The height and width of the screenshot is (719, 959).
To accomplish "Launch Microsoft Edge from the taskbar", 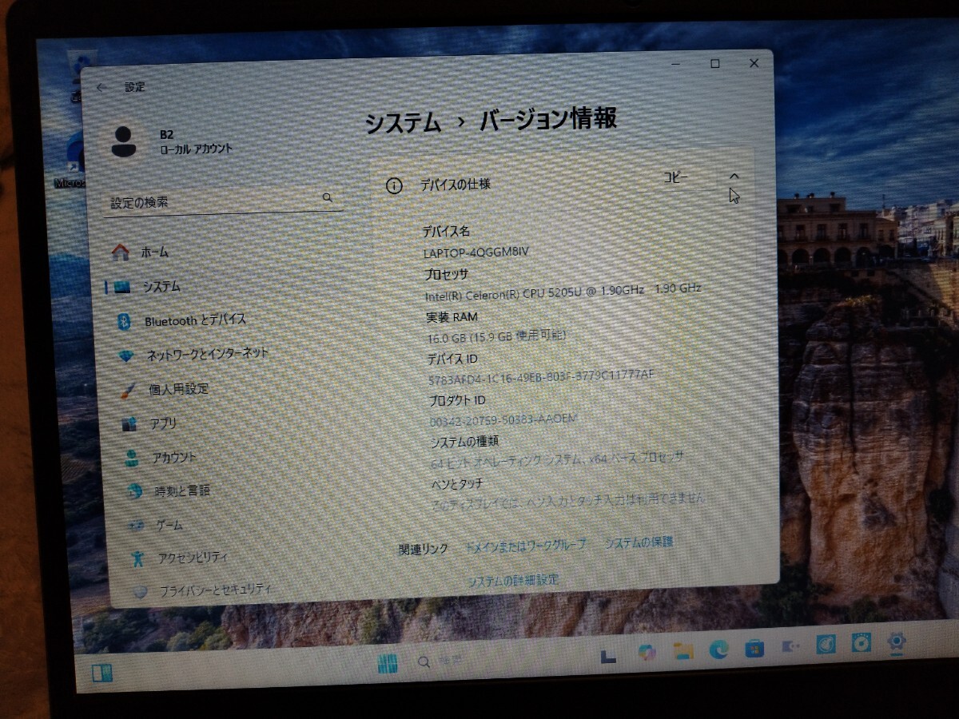I will 718,649.
